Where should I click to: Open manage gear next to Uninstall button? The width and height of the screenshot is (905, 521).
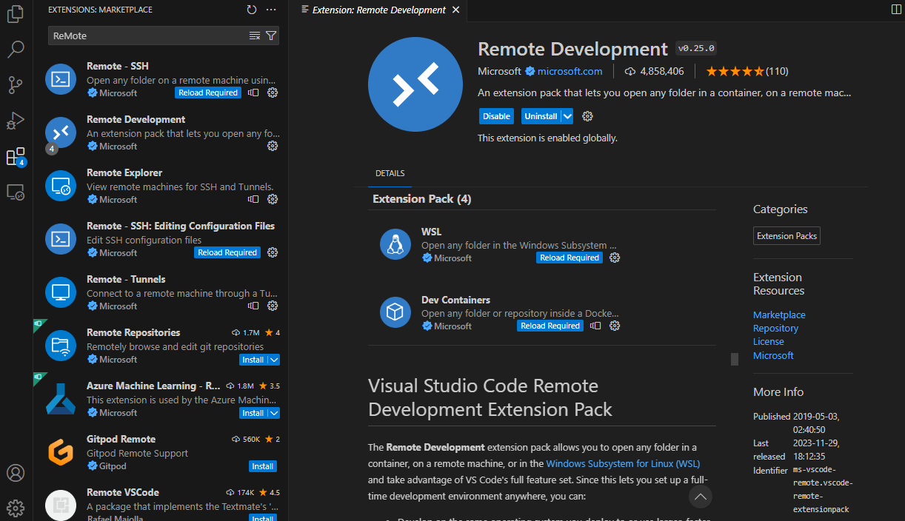pyautogui.click(x=588, y=116)
